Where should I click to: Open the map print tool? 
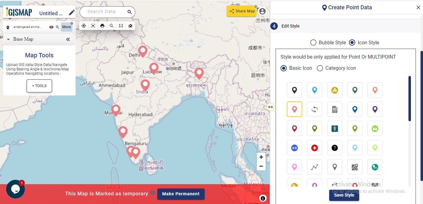tap(102, 26)
